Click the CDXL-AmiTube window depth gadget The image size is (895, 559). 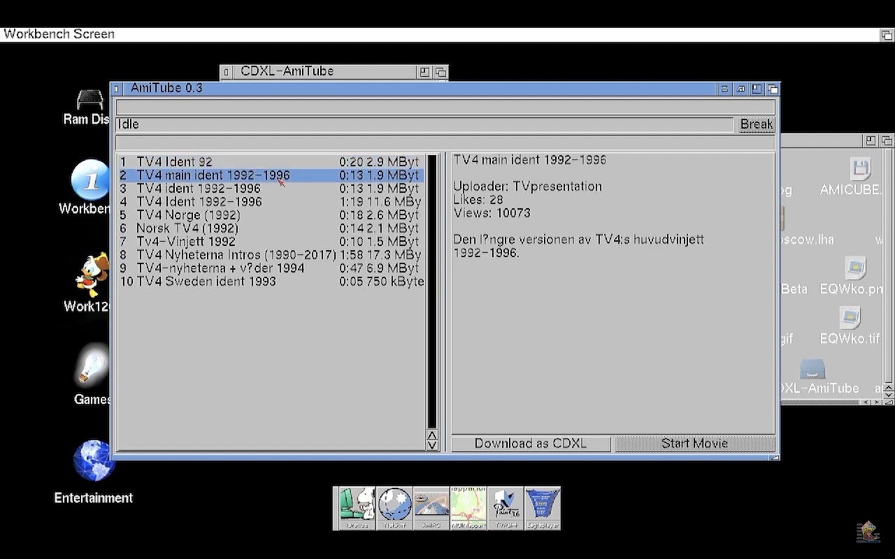pyautogui.click(x=441, y=71)
